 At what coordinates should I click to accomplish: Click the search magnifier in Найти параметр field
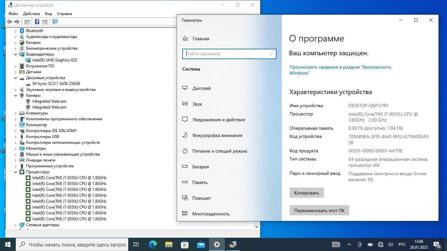(x=272, y=54)
